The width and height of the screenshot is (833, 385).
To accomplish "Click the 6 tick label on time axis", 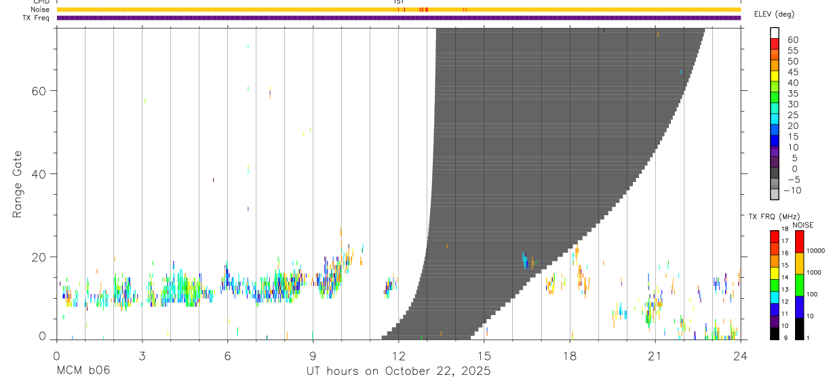I will coord(227,355).
